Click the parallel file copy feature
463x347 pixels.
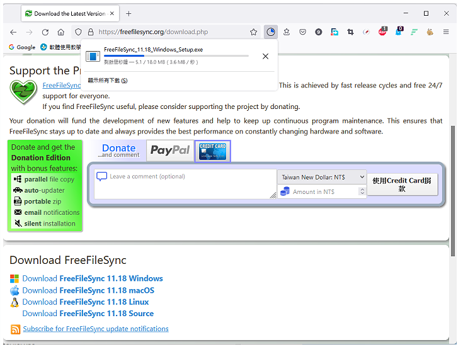44,179
